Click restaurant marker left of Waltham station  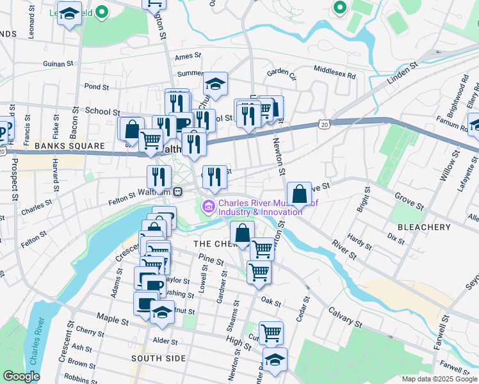tap(159, 179)
